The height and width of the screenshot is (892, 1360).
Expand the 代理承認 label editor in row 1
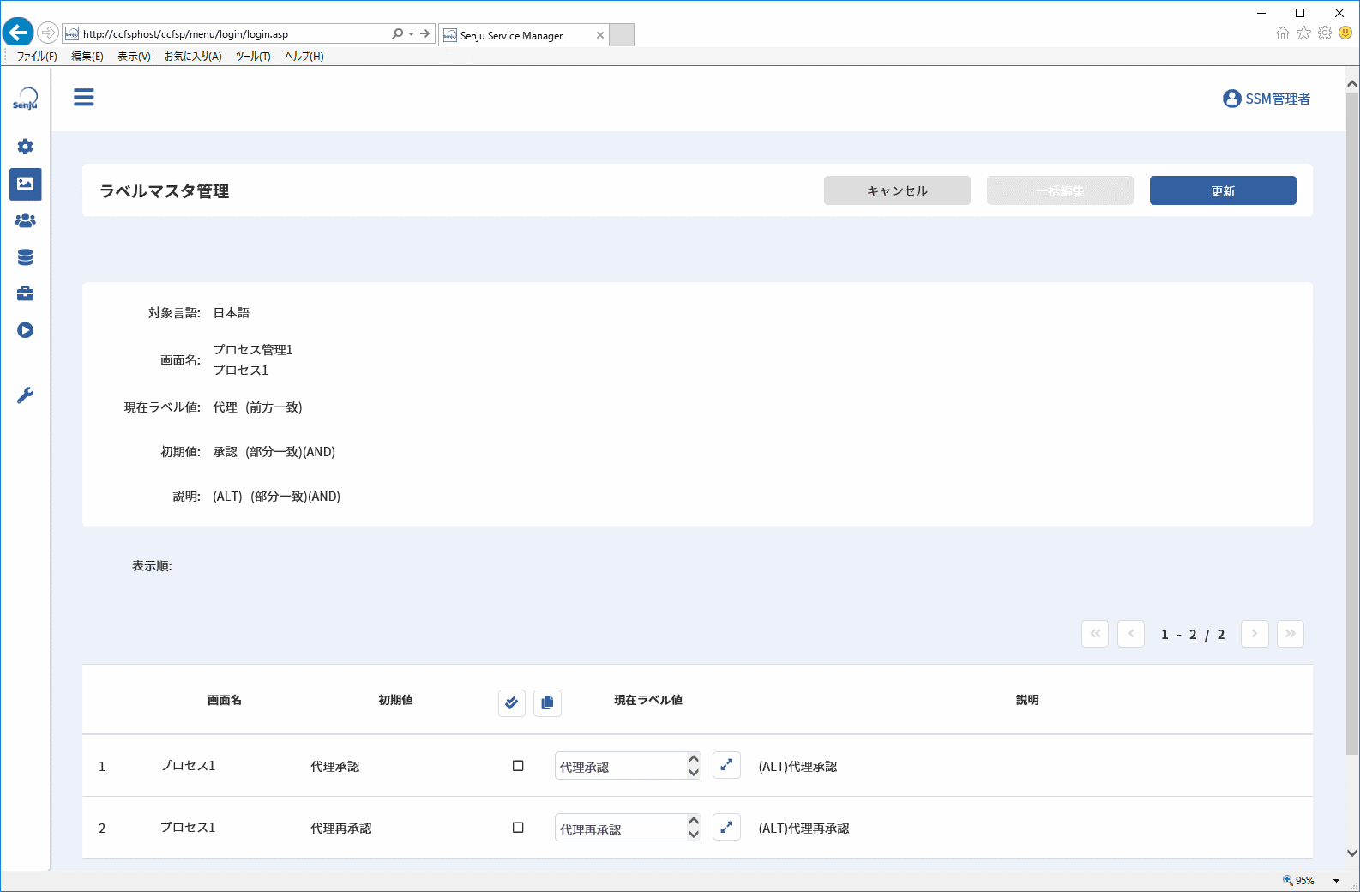[x=726, y=765]
